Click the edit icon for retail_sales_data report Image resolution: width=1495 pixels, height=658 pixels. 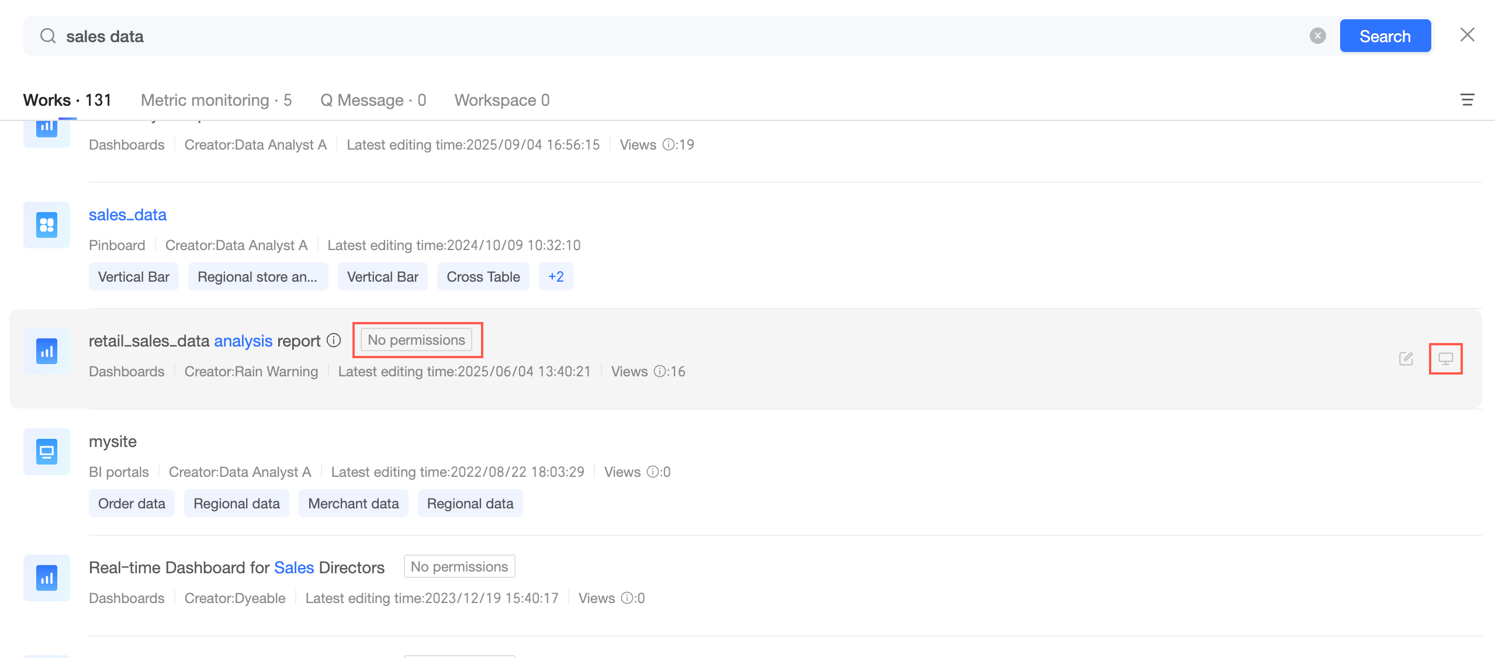[1406, 359]
